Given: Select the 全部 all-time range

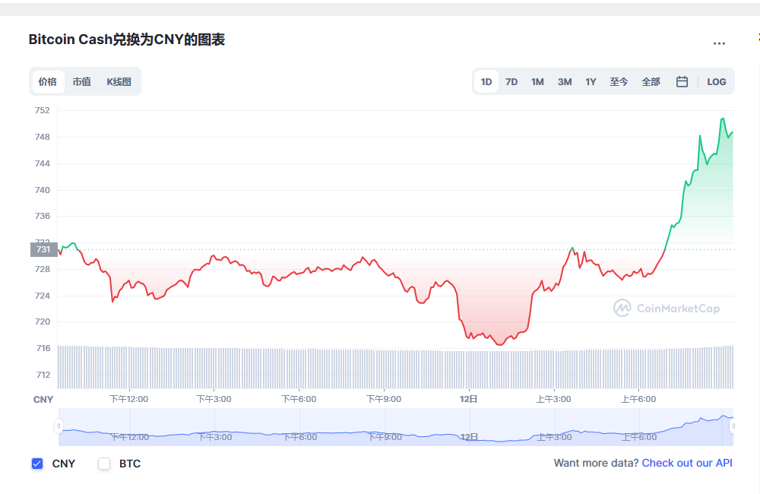Looking at the screenshot, I should (x=651, y=81).
